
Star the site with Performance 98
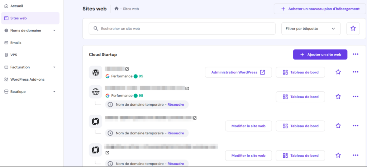[x=338, y=96]
